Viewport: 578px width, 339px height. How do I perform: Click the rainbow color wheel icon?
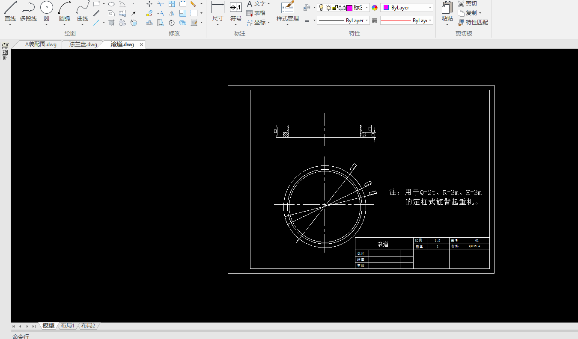(x=375, y=8)
